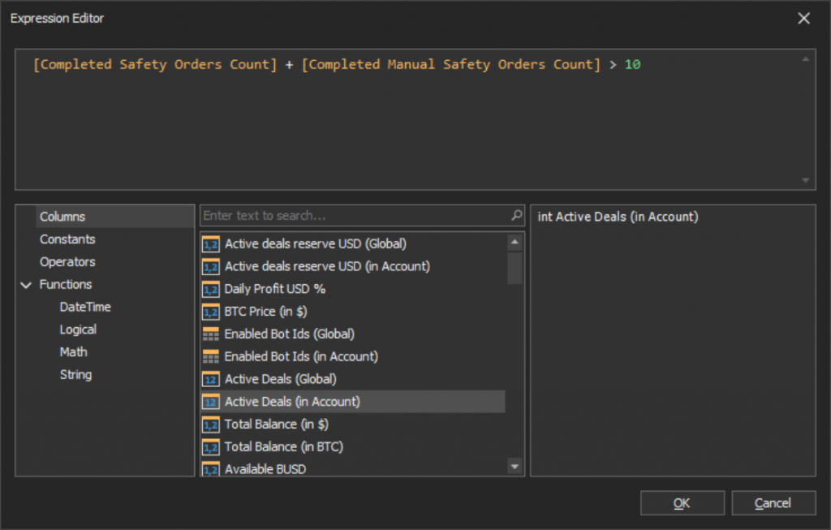Open the DateTime functions list
Viewport: 831px width, 530px height.
pos(85,307)
